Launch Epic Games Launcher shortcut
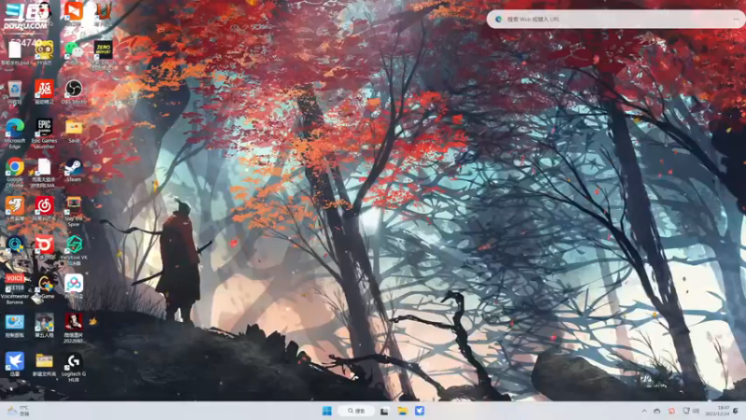This screenshot has width=746, height=420. [x=44, y=133]
